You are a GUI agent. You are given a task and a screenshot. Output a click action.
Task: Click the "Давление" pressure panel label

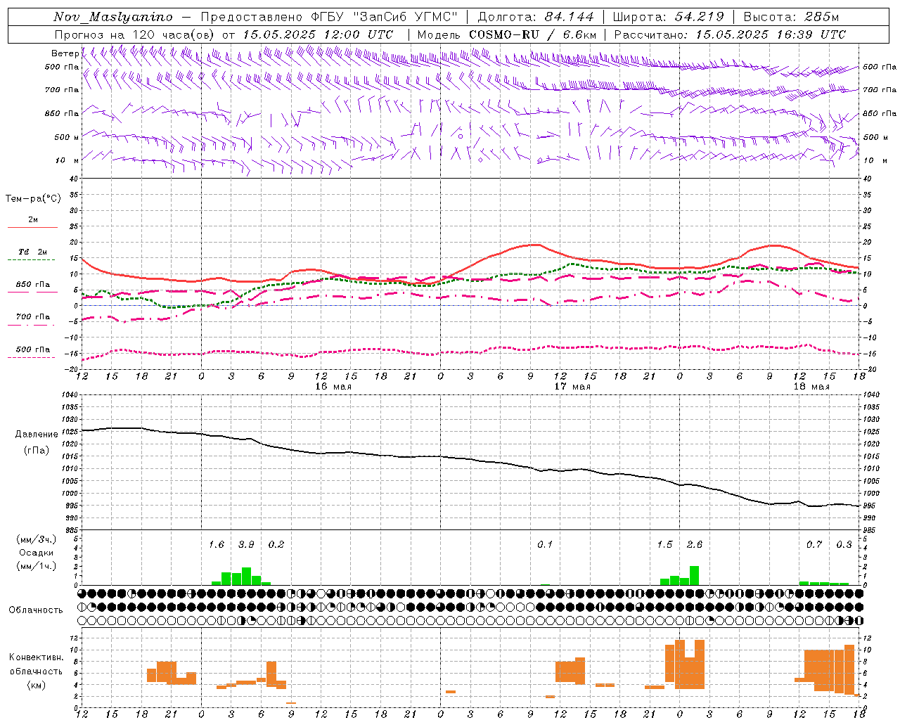tap(37, 434)
